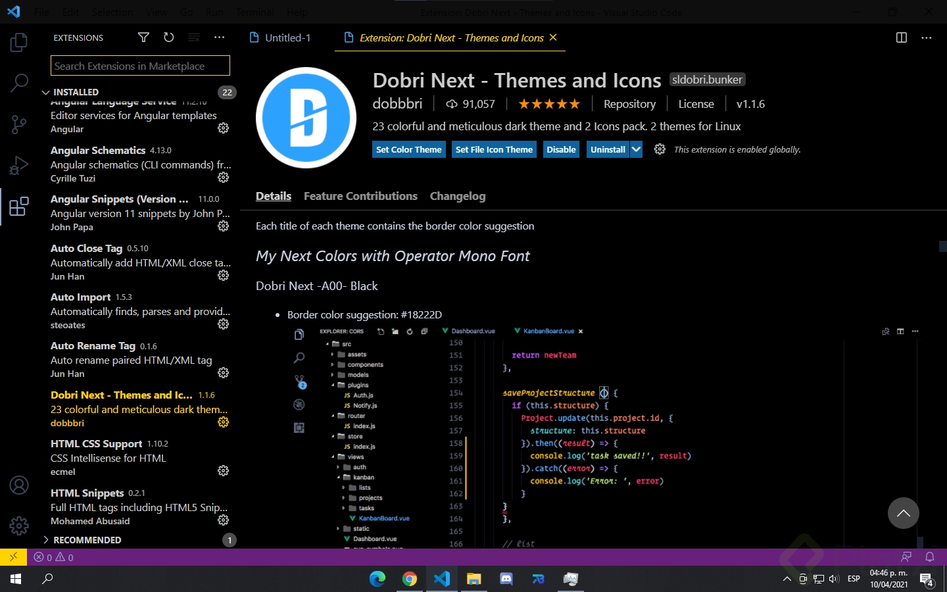Select the Extensions icon in the activity bar
The width and height of the screenshot is (947, 592).
point(18,207)
